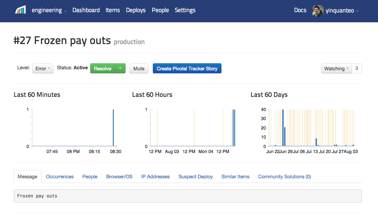378x218 pixels.
Task: Open the Watching dropdown
Action: click(337, 68)
